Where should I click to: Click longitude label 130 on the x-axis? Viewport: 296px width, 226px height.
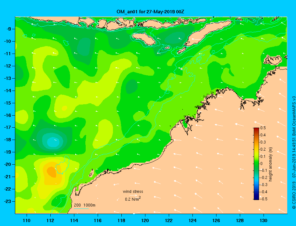(264, 220)
